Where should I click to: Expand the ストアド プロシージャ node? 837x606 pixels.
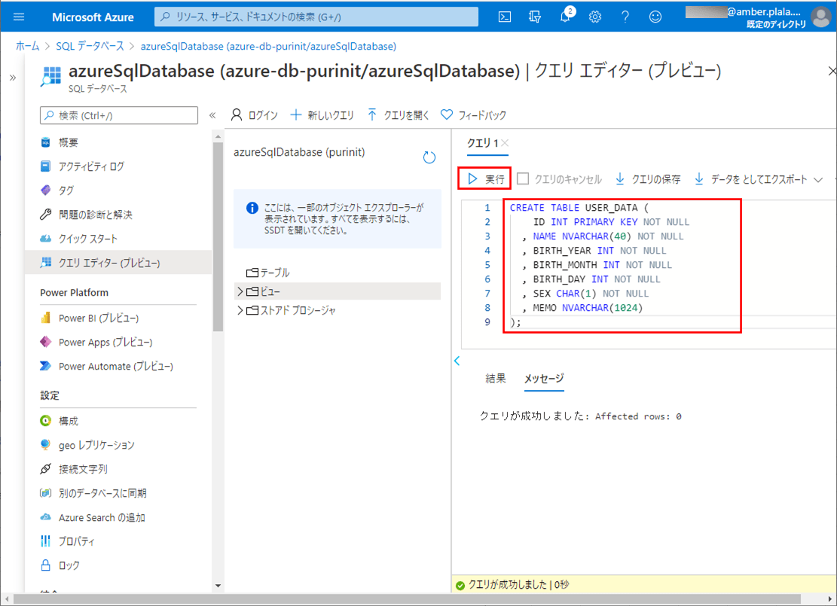pos(240,310)
